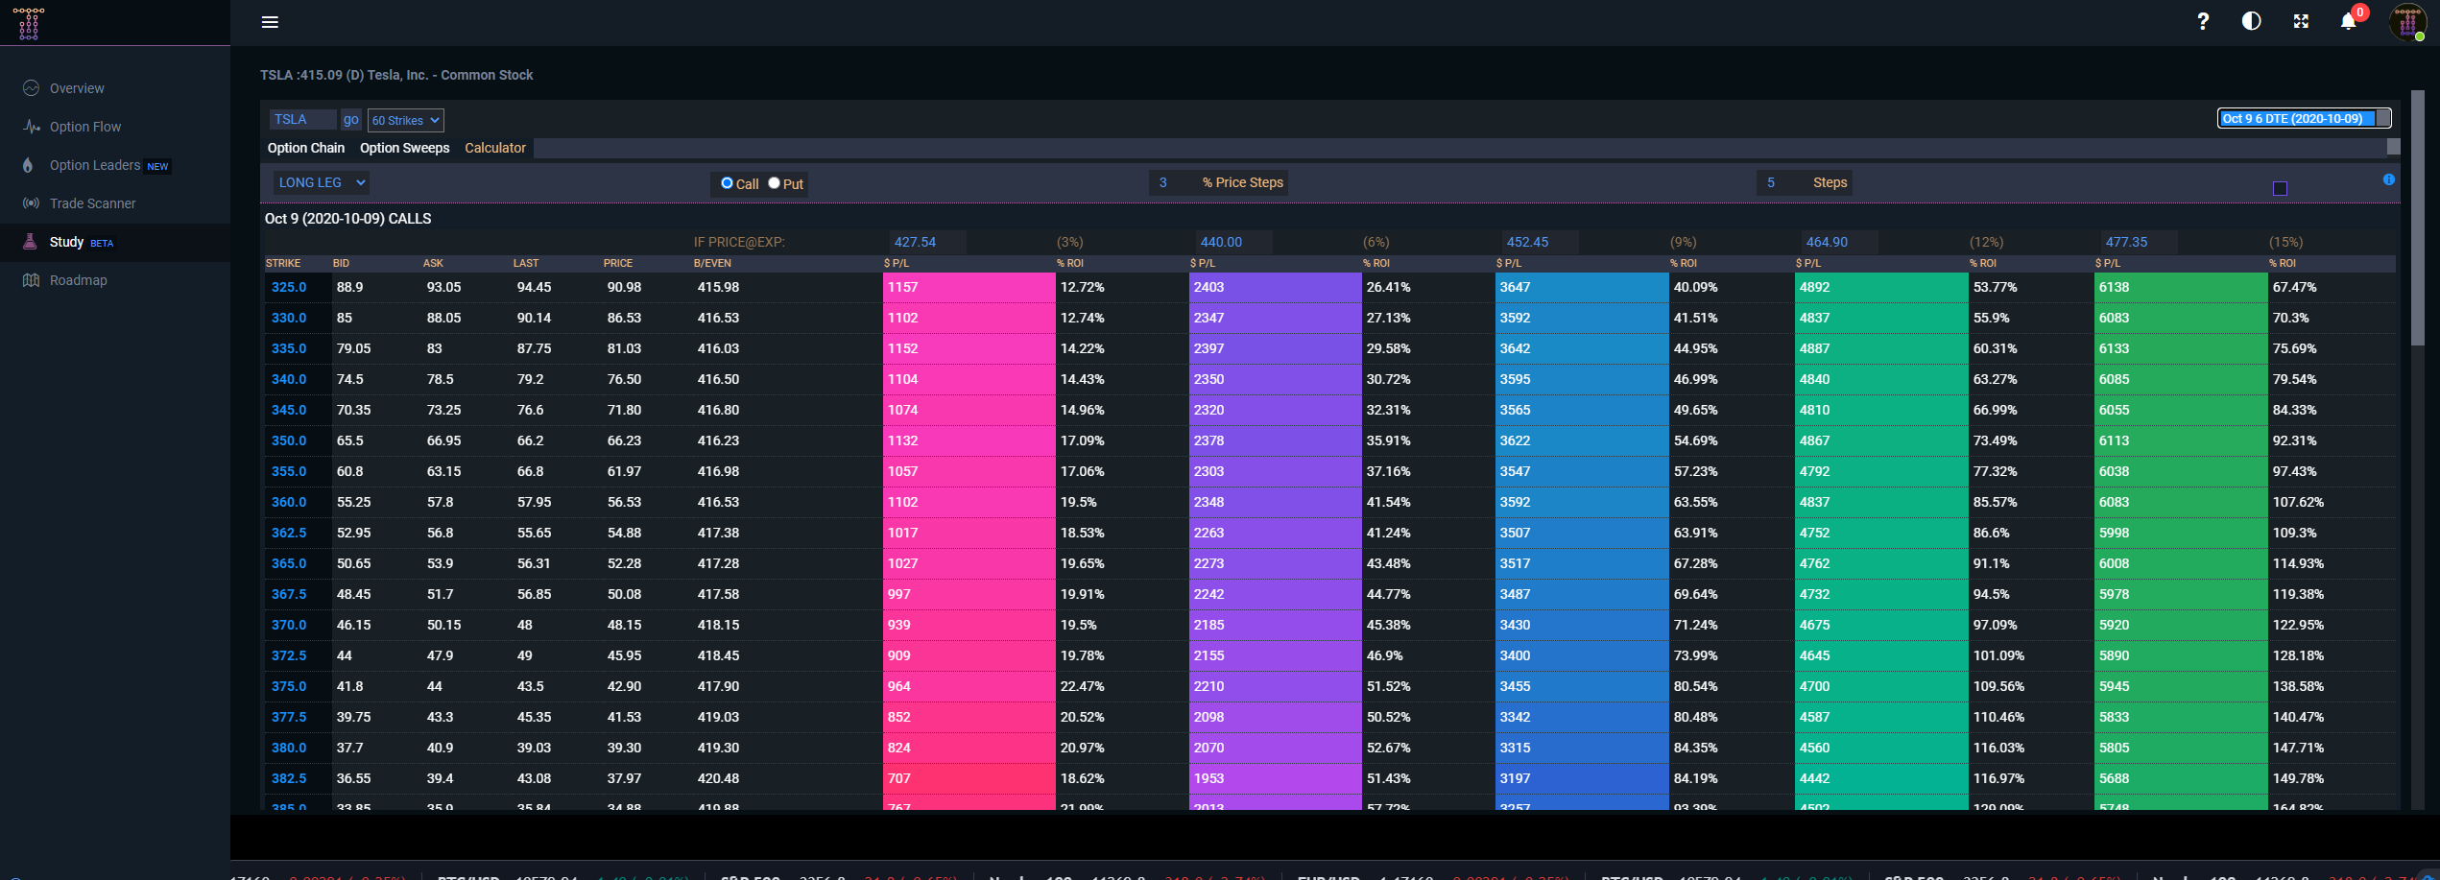Open the LONG LEG strategy dropdown
This screenshot has height=880, width=2440.
pyautogui.click(x=321, y=181)
